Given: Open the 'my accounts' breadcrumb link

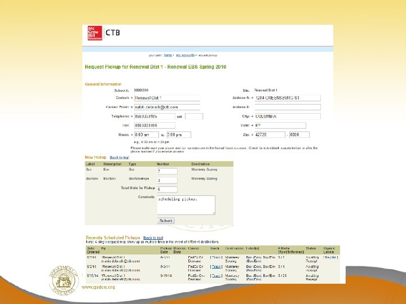Looking at the screenshot, I should [x=185, y=55].
